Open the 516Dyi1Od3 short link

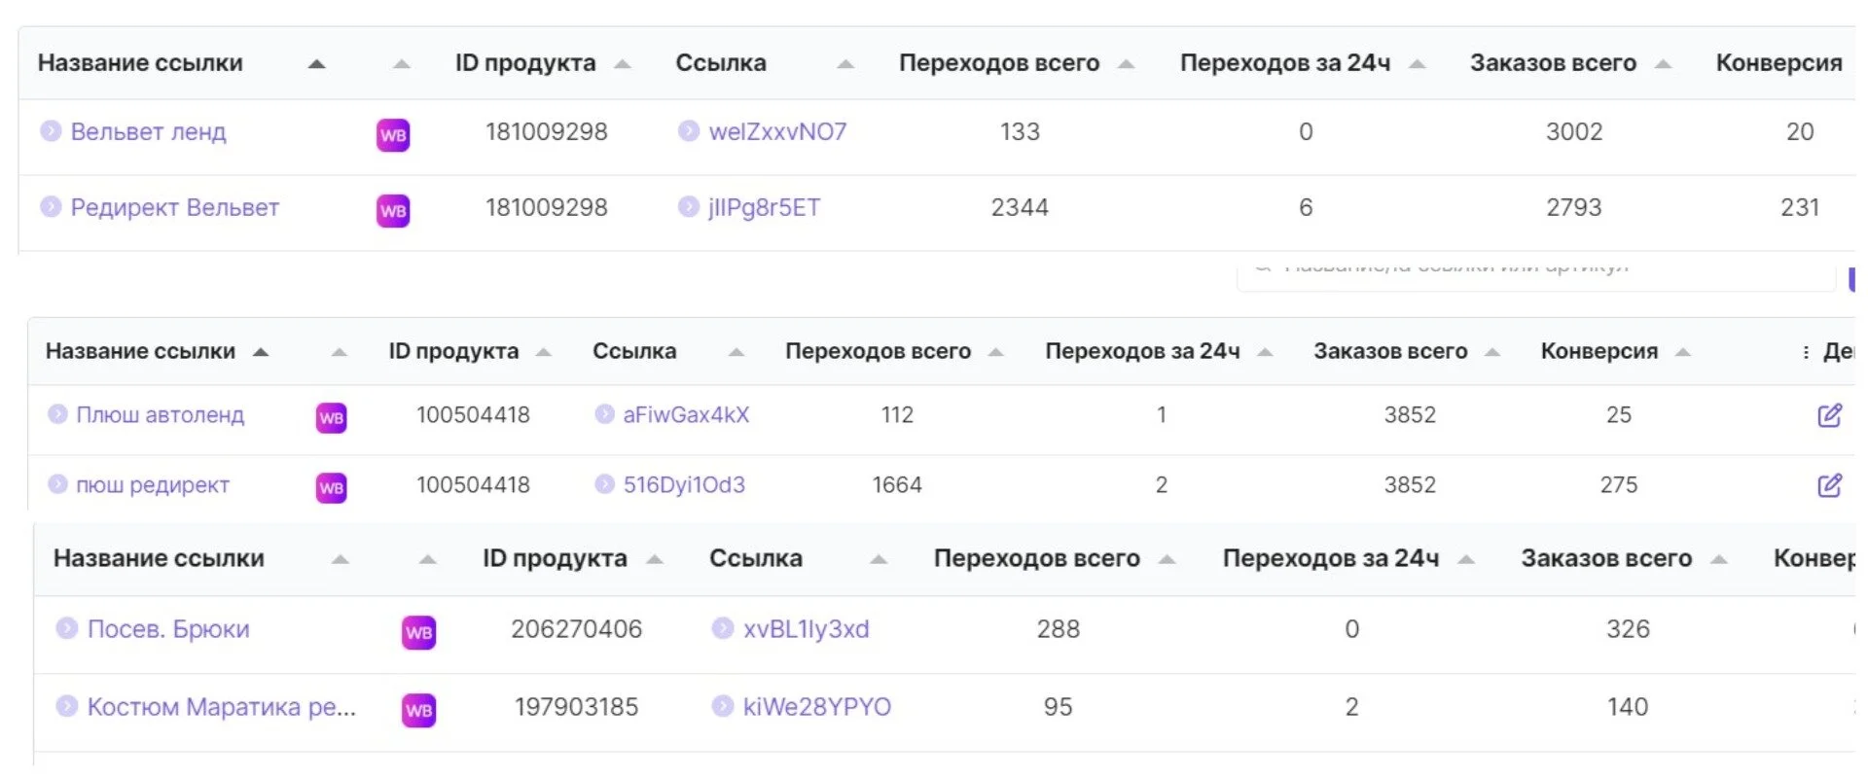click(684, 485)
